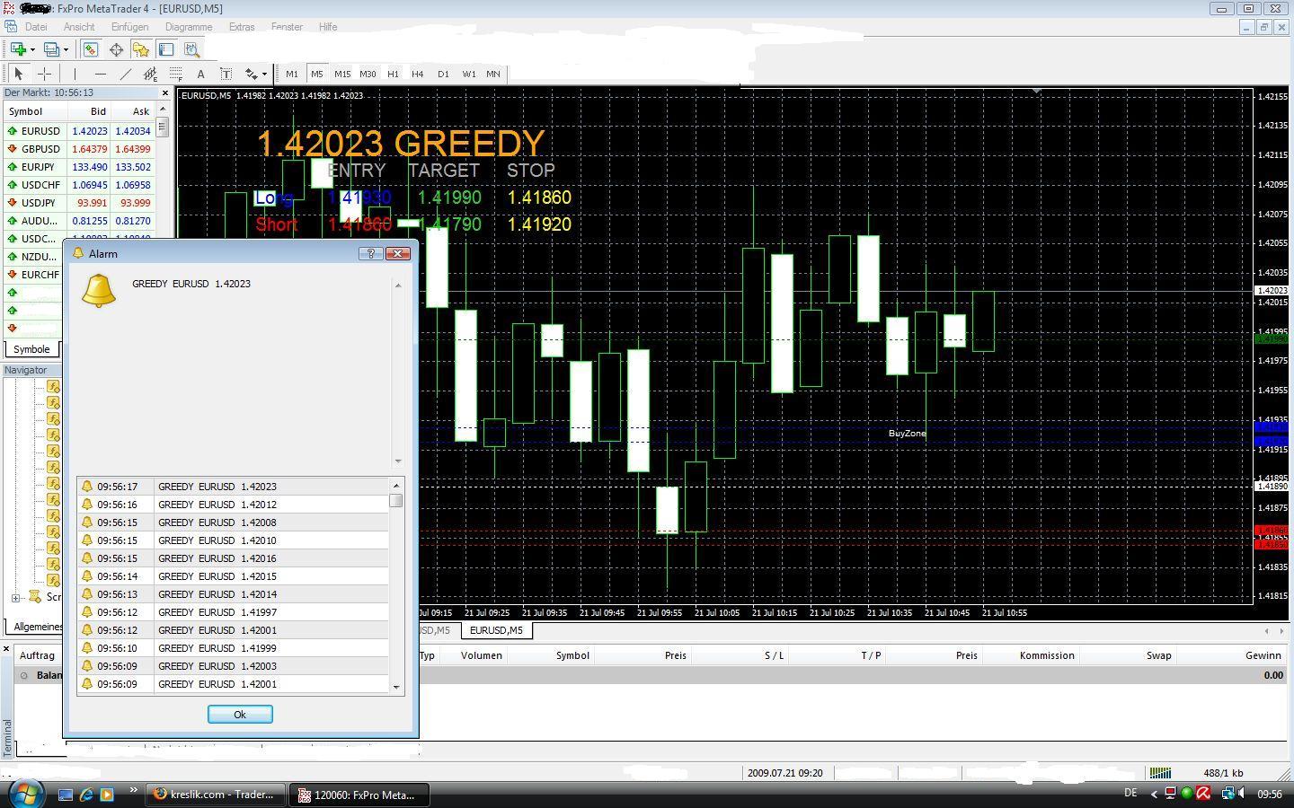The width and height of the screenshot is (1294, 808).
Task: Open the Hilfe menu
Action: (328, 27)
